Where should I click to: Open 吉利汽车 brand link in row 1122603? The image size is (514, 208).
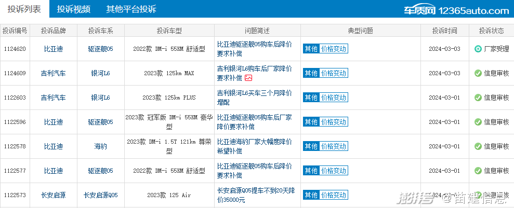pos(54,98)
